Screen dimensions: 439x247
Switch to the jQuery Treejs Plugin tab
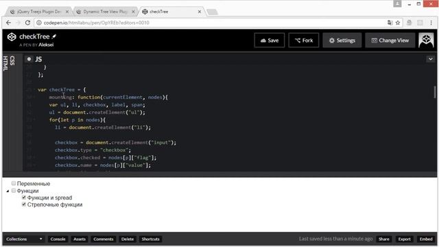39,12
